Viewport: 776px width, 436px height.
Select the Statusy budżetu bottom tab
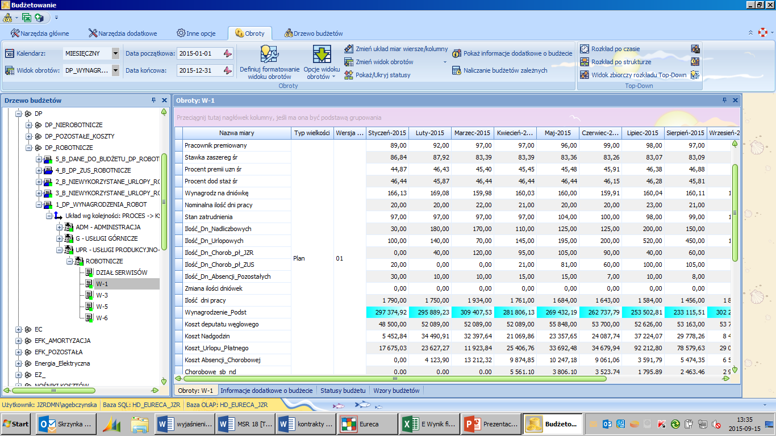click(x=343, y=391)
